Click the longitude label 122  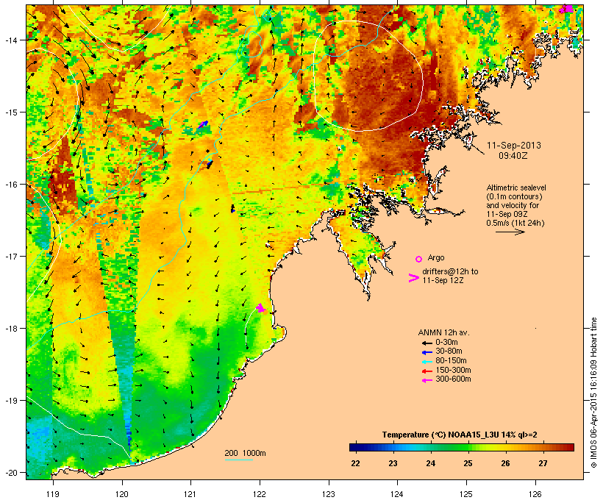coord(260,494)
